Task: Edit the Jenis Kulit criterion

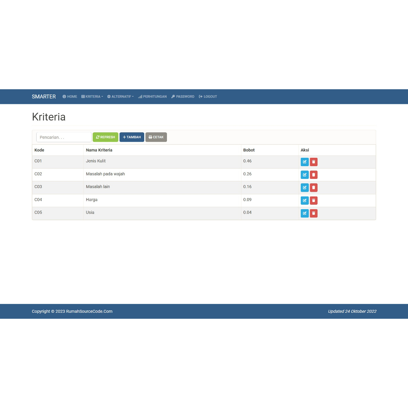Action: [304, 162]
